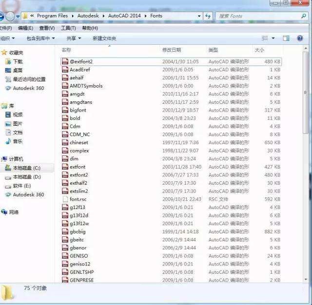Open the 包含到库中 dropdown
The image size is (312, 305).
pyautogui.click(x=40, y=38)
